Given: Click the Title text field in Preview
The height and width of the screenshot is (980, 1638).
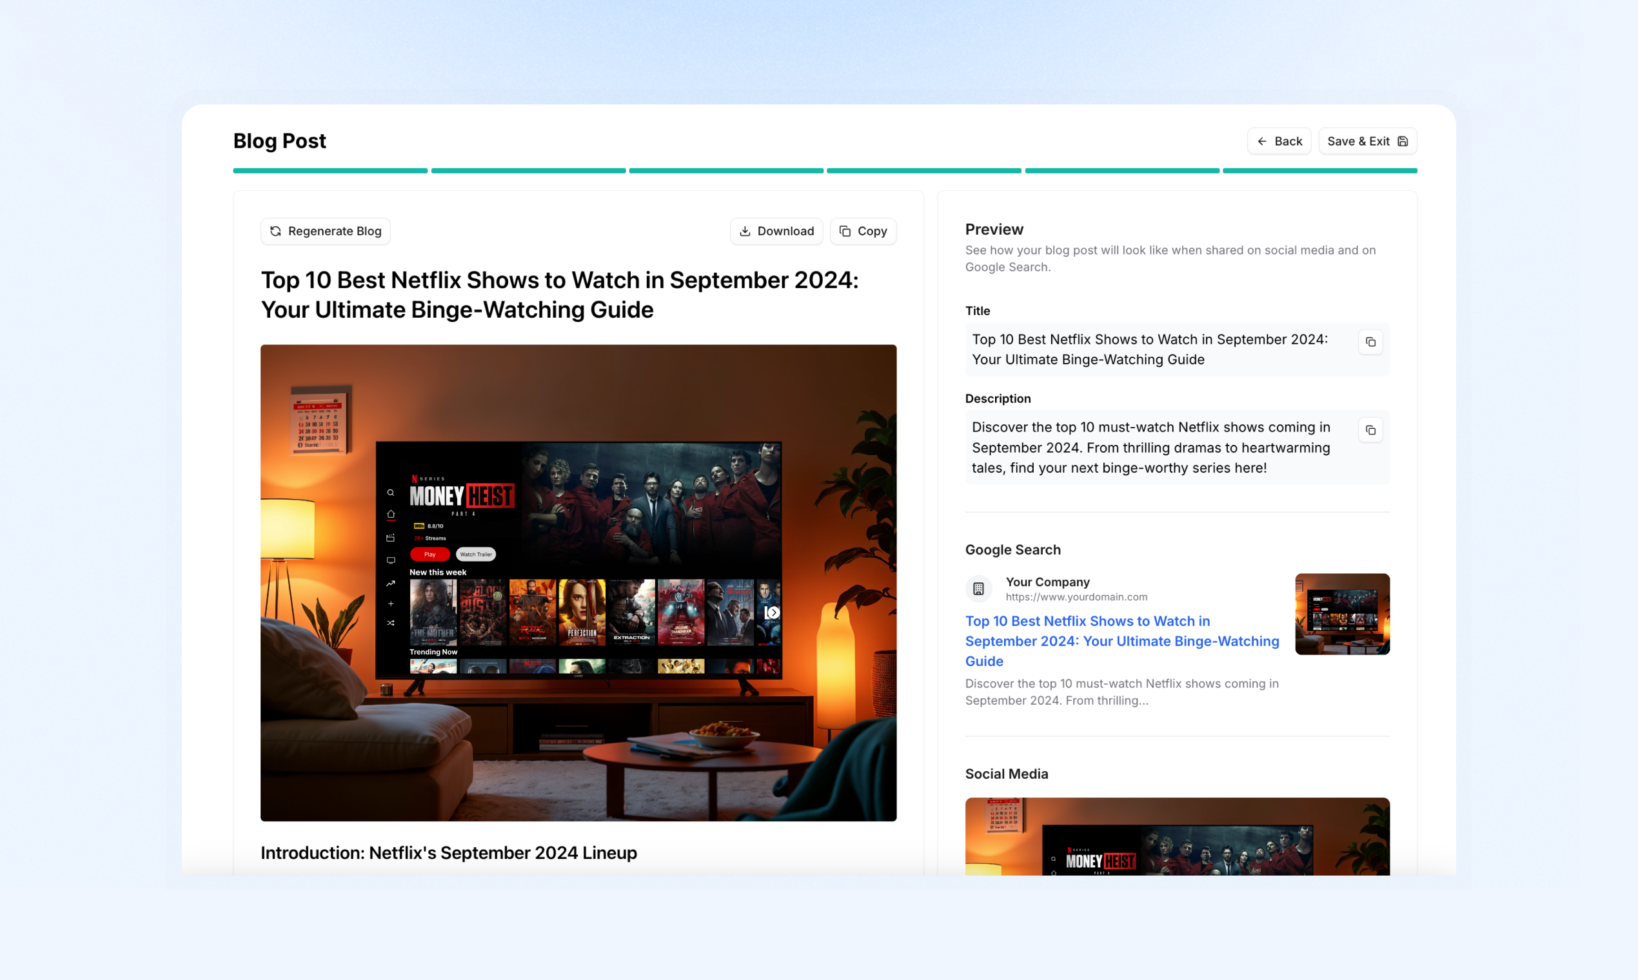Looking at the screenshot, I should pyautogui.click(x=1150, y=349).
